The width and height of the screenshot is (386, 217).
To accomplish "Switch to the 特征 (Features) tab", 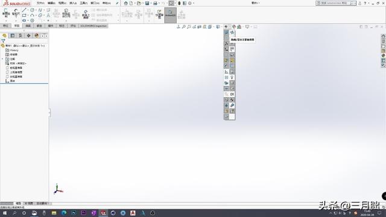I will (5, 26).
